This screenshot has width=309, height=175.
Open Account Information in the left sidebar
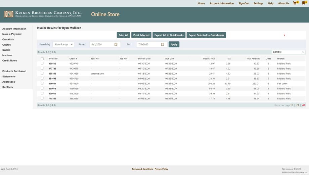pos(14,29)
